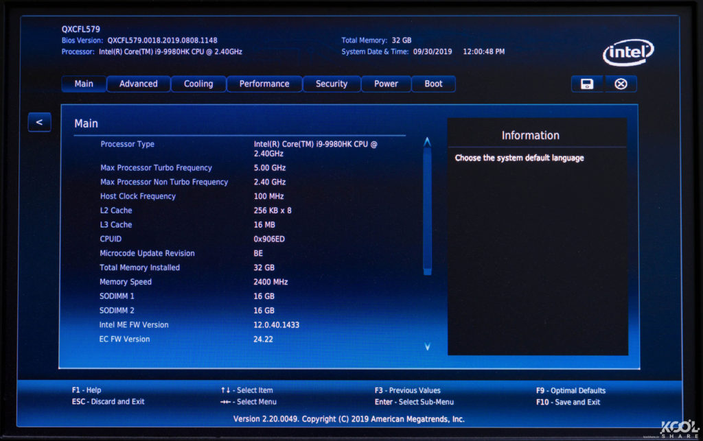The width and height of the screenshot is (703, 441).
Task: Open the Cooling tab
Action: tap(198, 84)
